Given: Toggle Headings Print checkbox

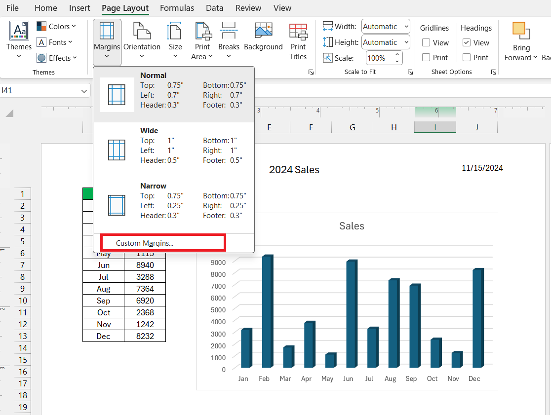Looking at the screenshot, I should coord(466,57).
